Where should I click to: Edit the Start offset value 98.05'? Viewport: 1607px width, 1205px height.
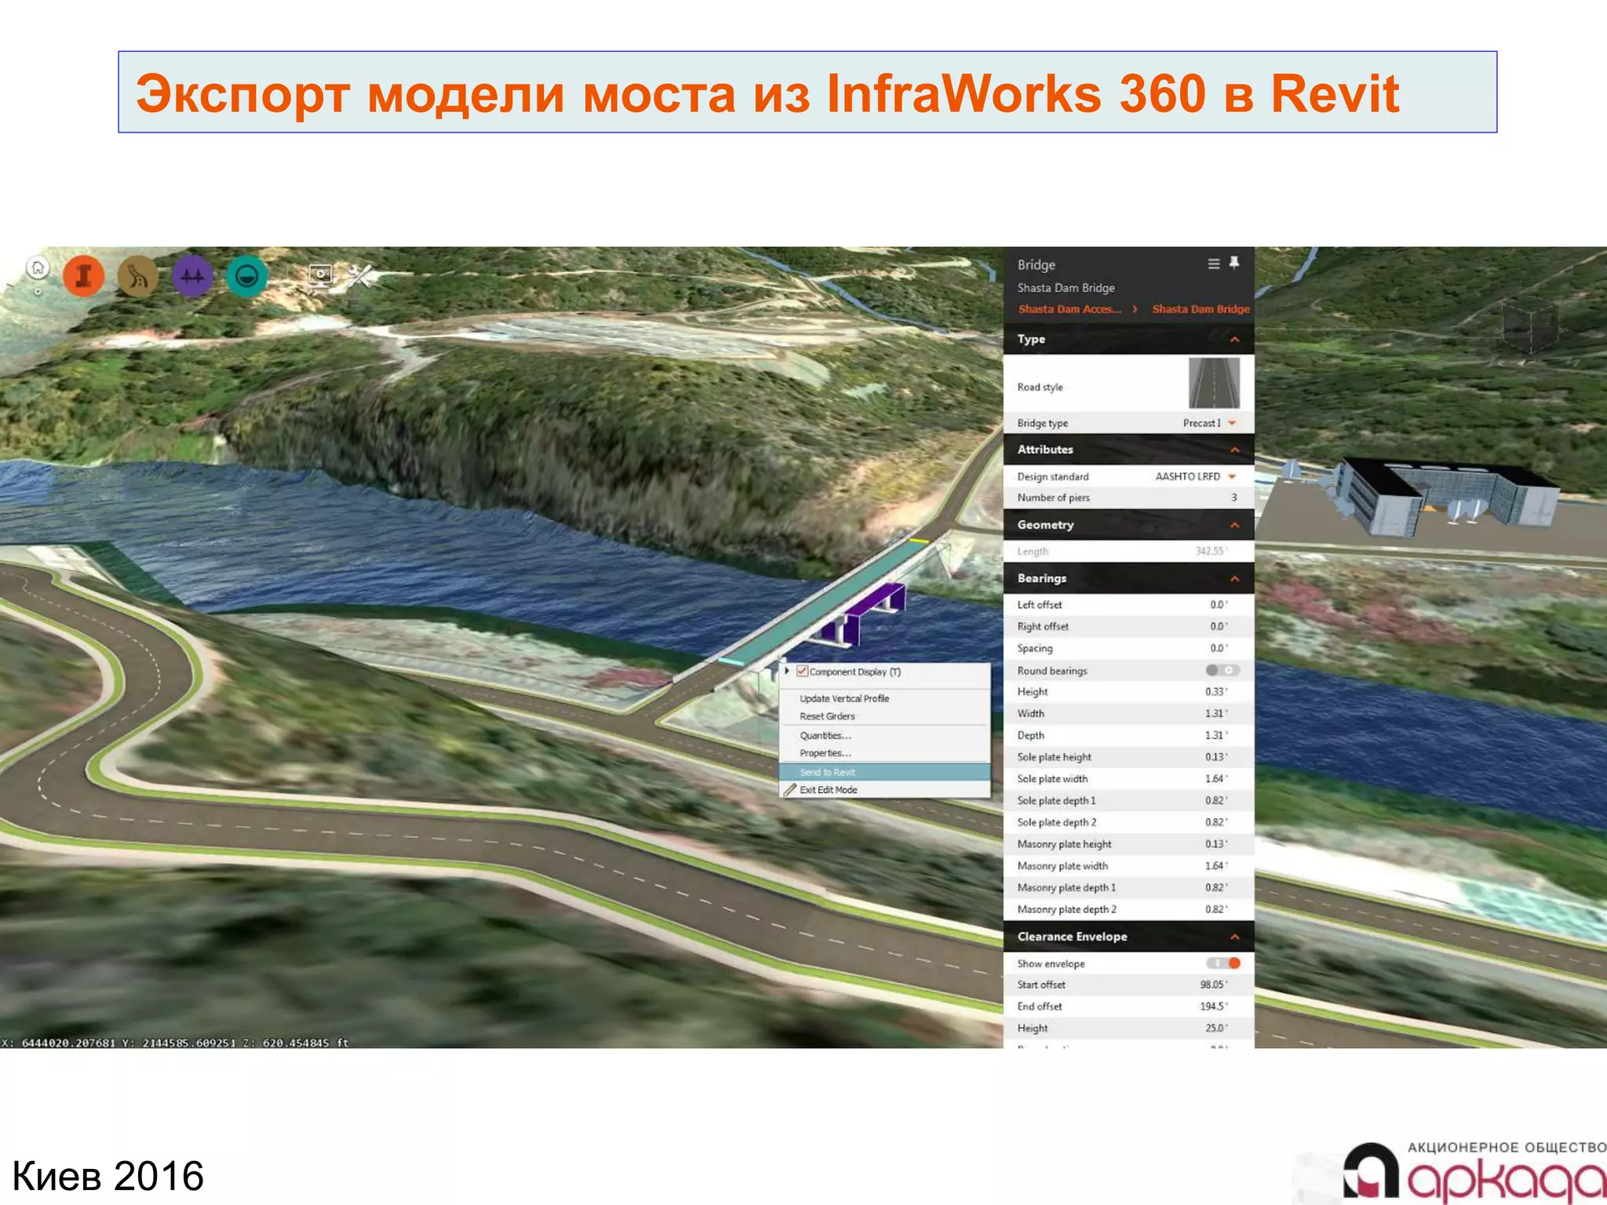[x=1214, y=985]
